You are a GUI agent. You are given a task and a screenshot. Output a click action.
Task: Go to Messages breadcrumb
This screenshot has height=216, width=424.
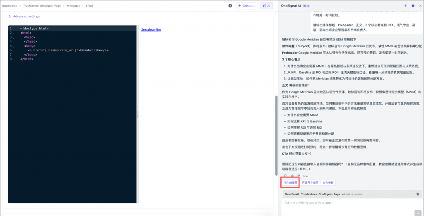[x=74, y=6]
